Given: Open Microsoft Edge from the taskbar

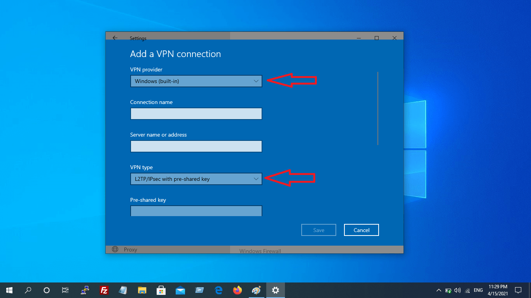Looking at the screenshot, I should (x=218, y=290).
